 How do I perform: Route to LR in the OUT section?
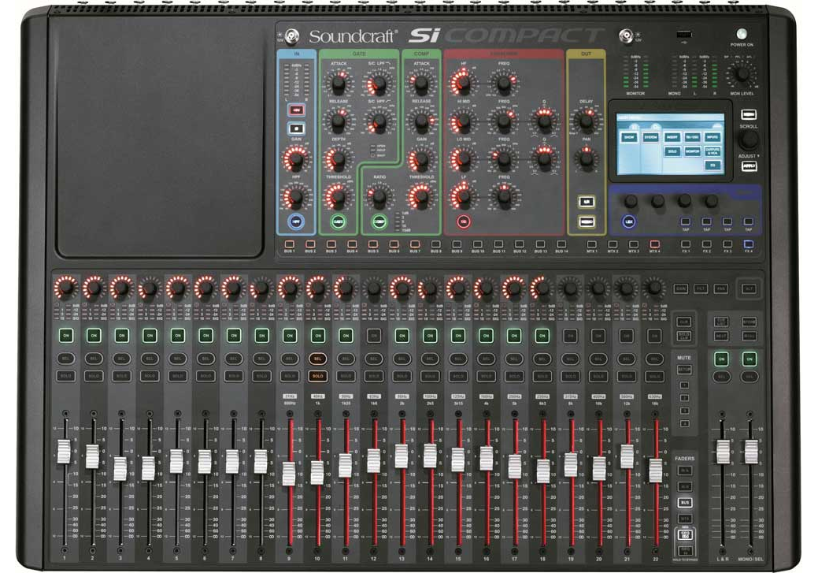[587, 202]
